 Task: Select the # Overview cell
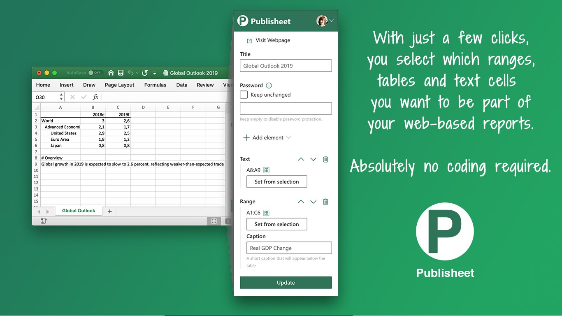[60, 158]
